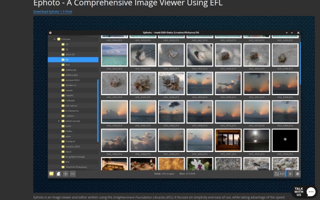Screen dimensions: 320x200
Task: Open the Sort button in bottom bar
Action: pyautogui.click(x=279, y=174)
